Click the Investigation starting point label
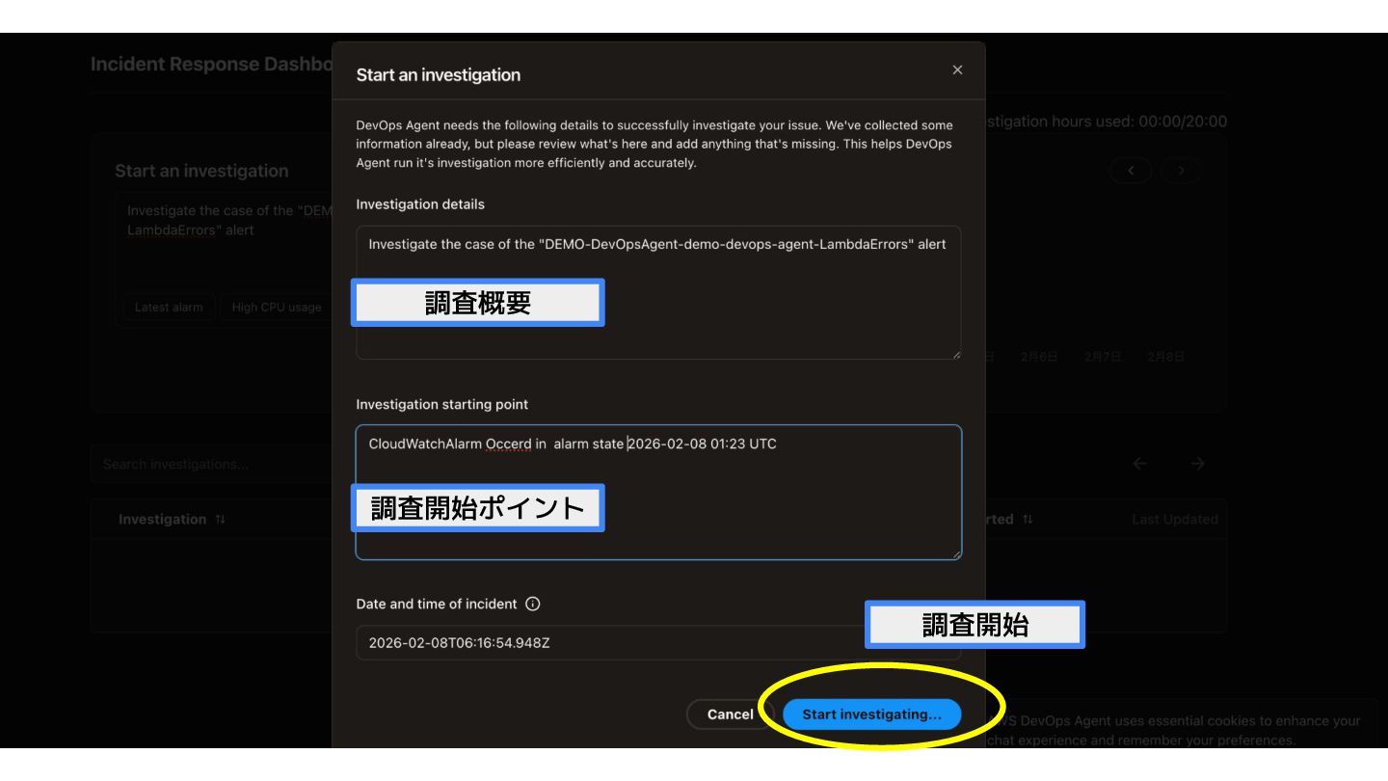The height and width of the screenshot is (781, 1388). (x=442, y=404)
